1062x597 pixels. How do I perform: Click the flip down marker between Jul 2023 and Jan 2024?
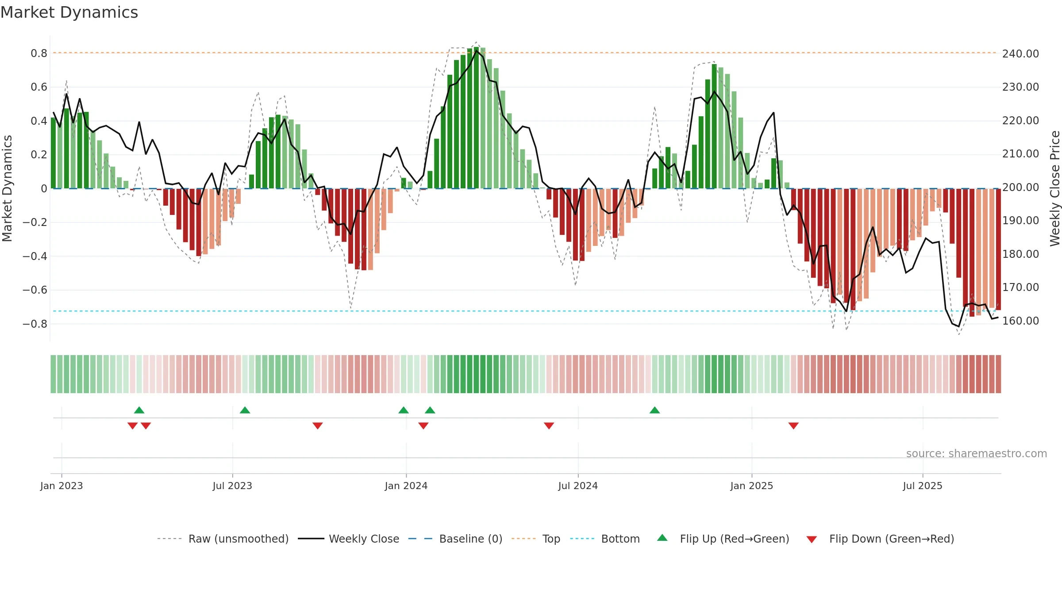[x=318, y=425]
